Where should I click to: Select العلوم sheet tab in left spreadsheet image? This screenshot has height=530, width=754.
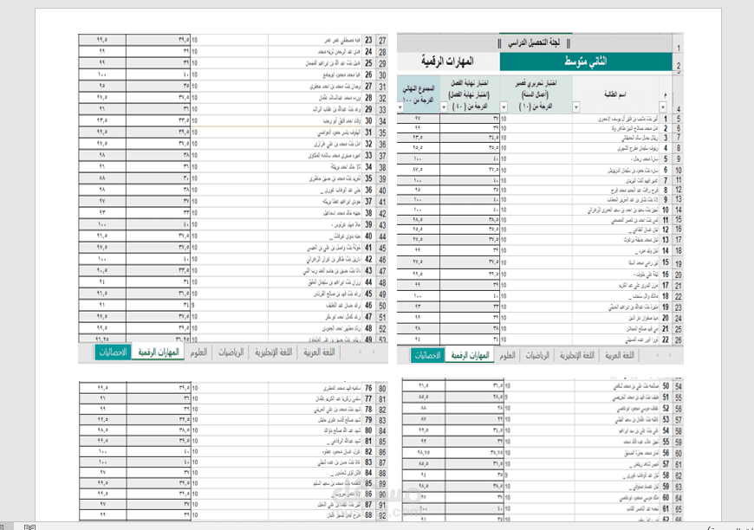pyautogui.click(x=198, y=352)
